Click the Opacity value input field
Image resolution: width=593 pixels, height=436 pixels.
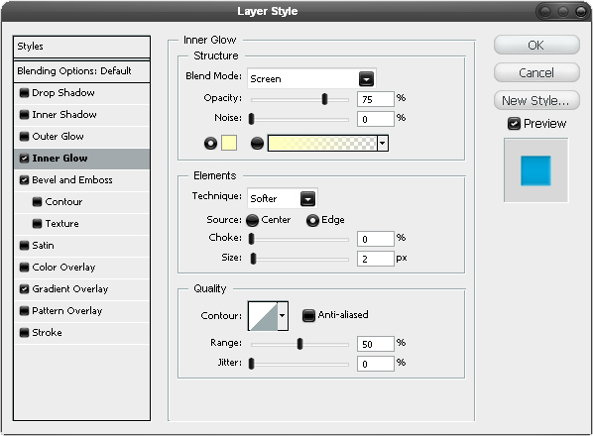(375, 99)
